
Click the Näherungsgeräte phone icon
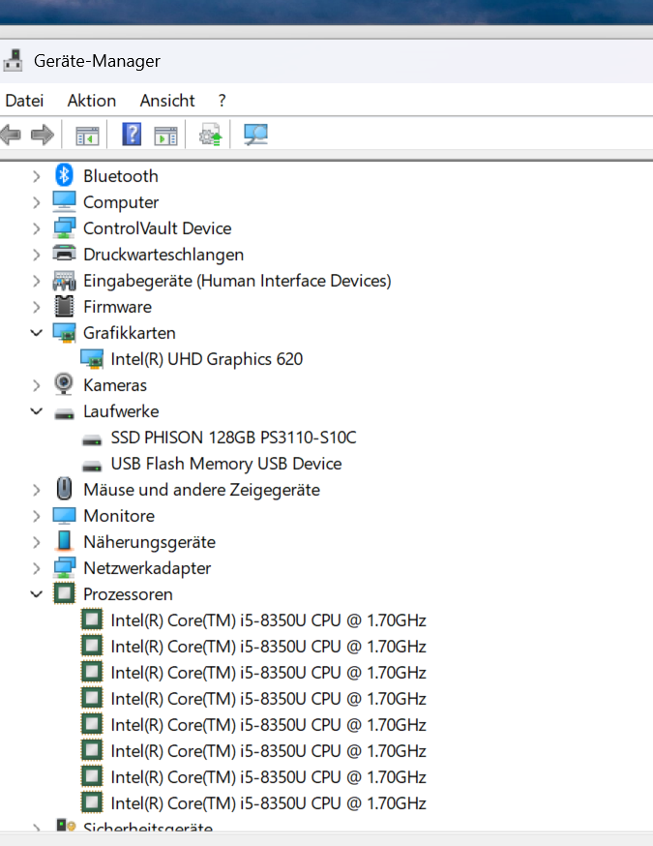[64, 541]
